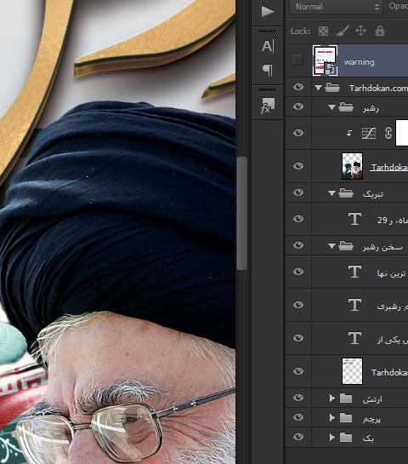Image resolution: width=408 pixels, height=464 pixels.
Task: Click the text layer icon for ترین نها
Action: [354, 272]
